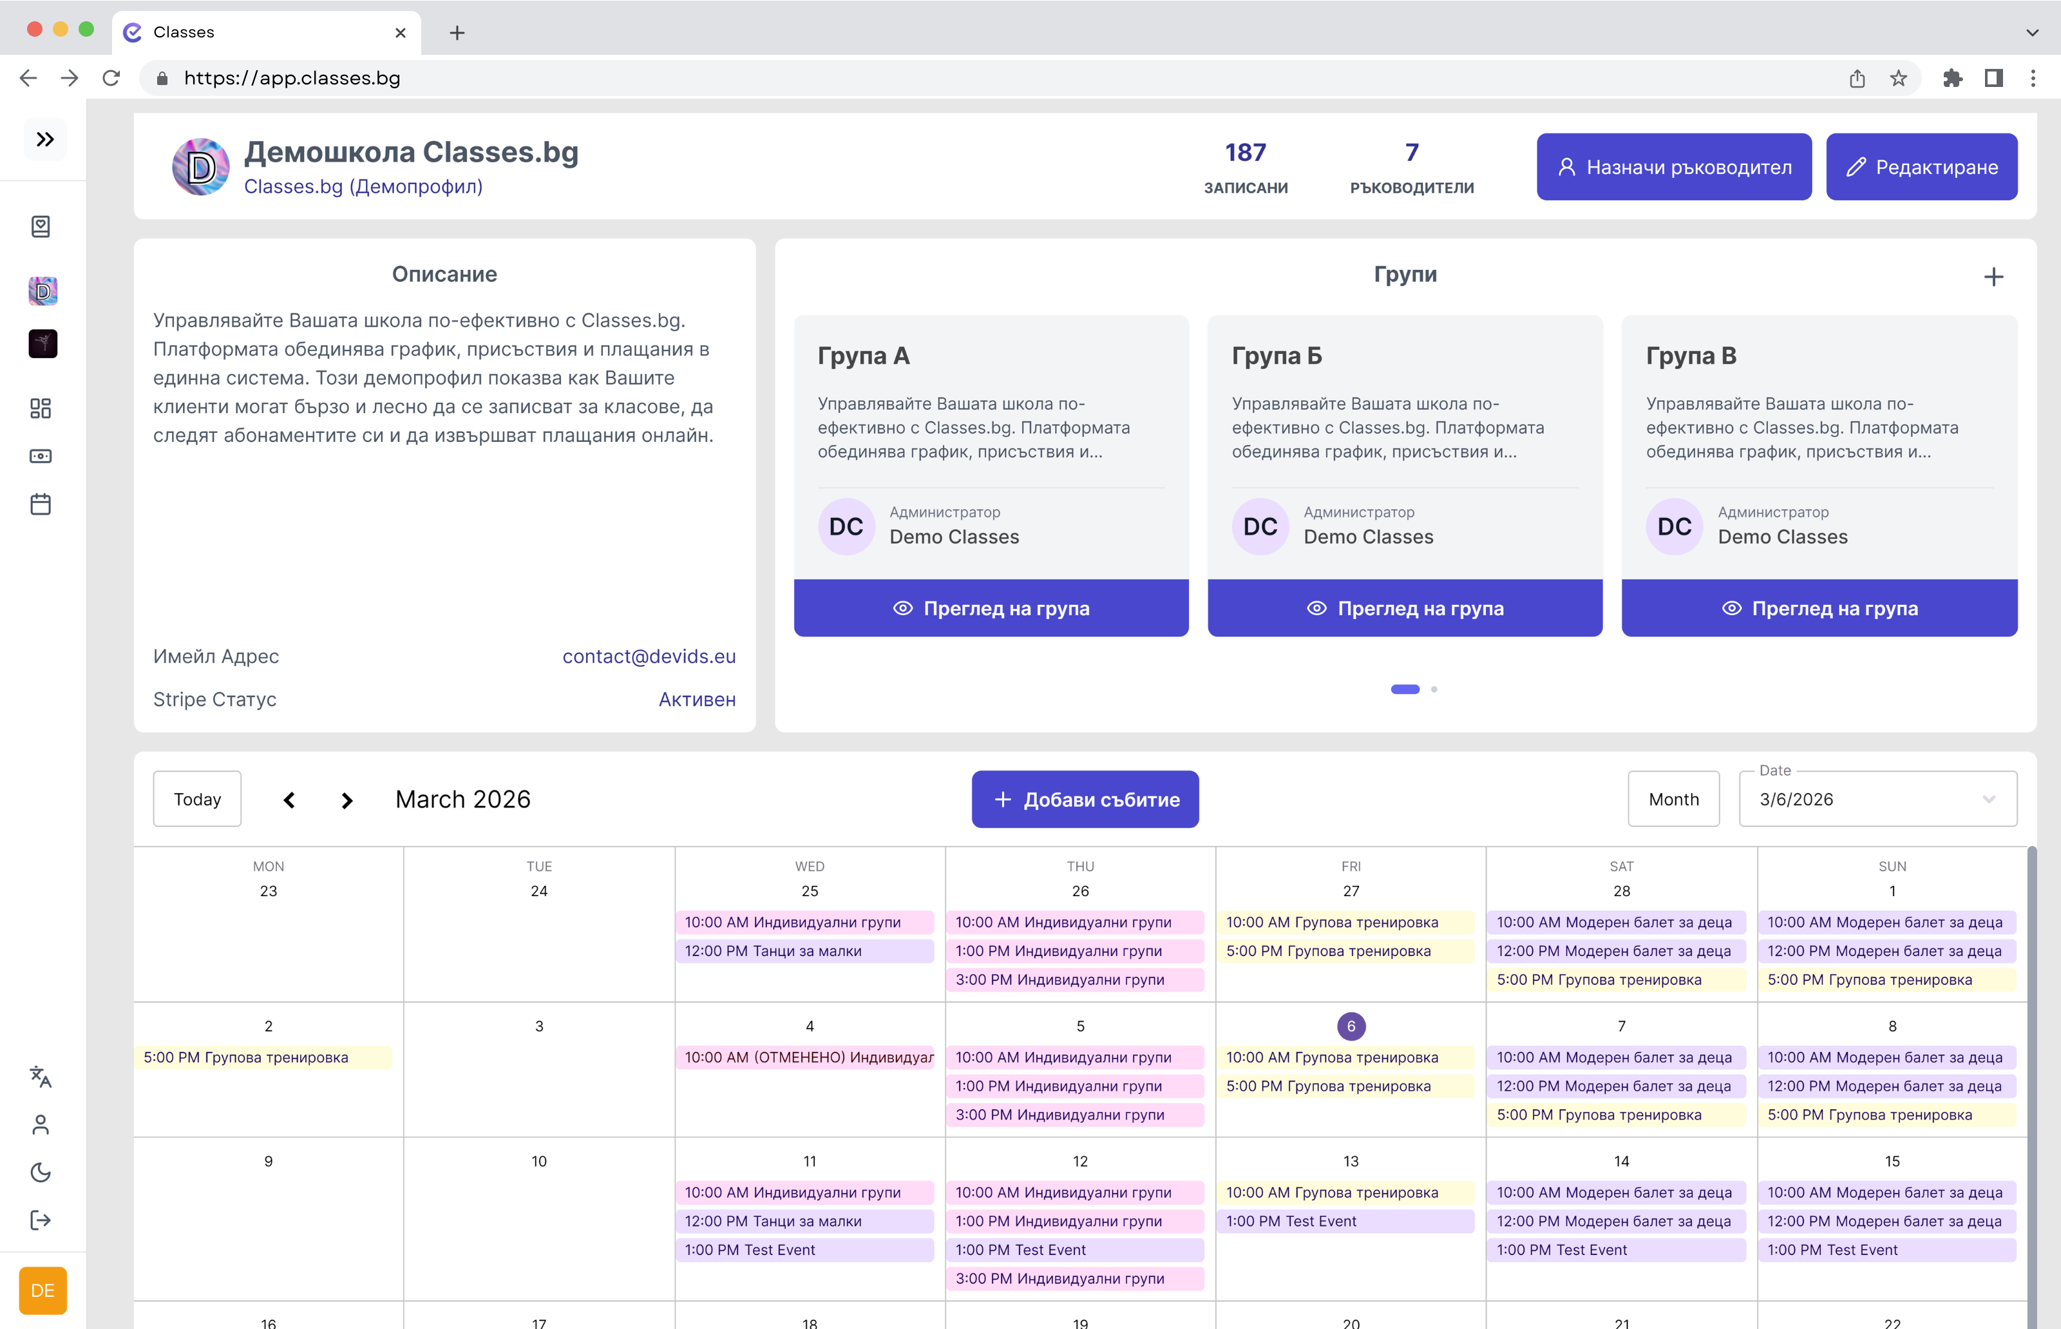
Task: Click the Редактиране button
Action: tap(1921, 167)
